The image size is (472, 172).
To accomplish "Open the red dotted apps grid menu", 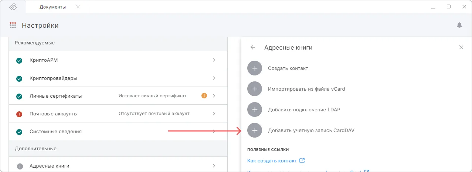I will 13,26.
